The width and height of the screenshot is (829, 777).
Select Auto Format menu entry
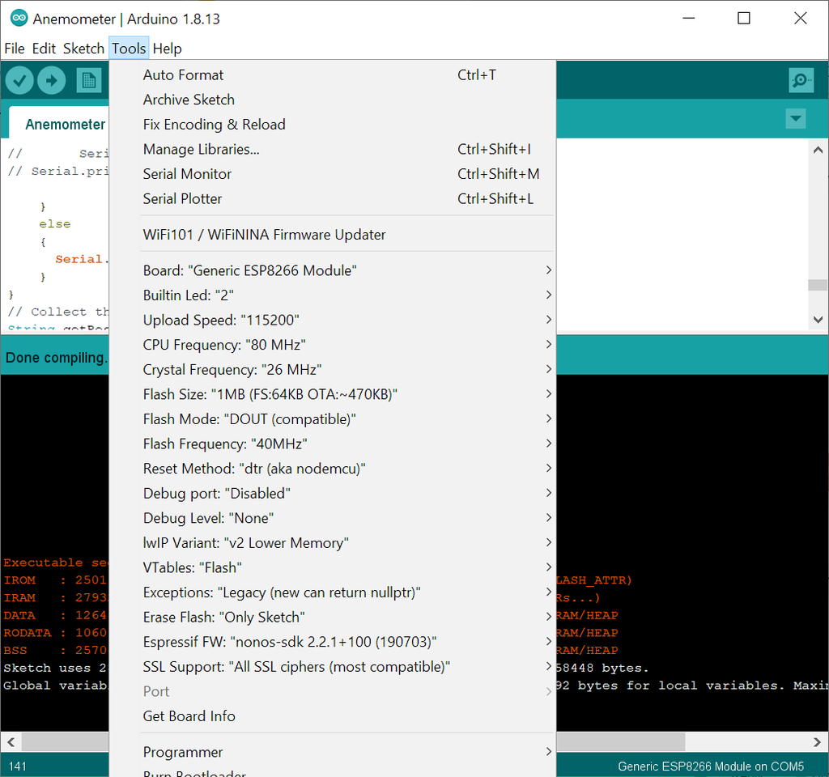click(x=184, y=75)
